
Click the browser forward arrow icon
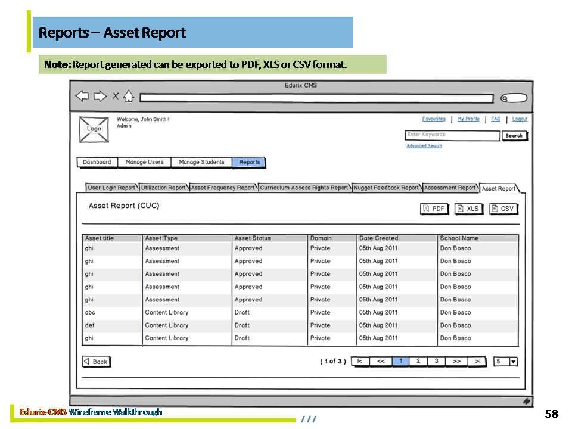(x=100, y=97)
